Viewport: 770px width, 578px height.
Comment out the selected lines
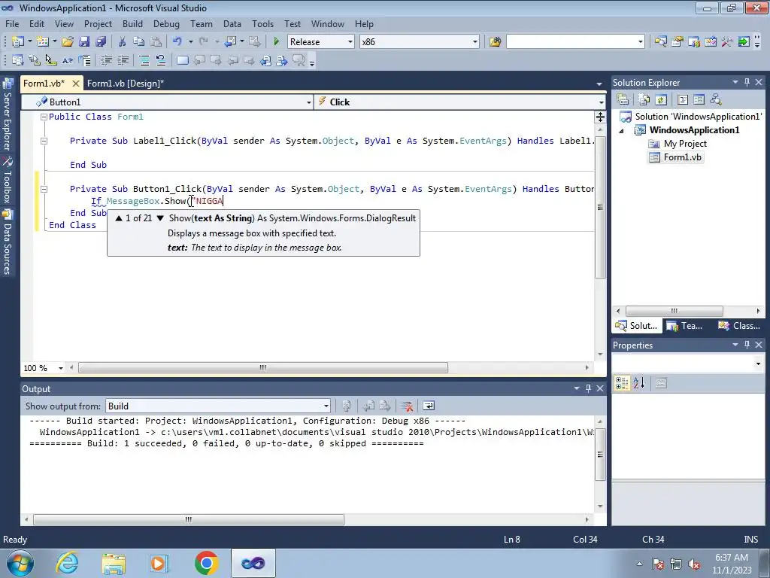(x=144, y=60)
